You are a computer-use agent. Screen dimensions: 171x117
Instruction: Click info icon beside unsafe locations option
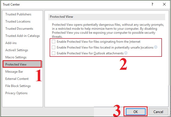(x=156, y=47)
